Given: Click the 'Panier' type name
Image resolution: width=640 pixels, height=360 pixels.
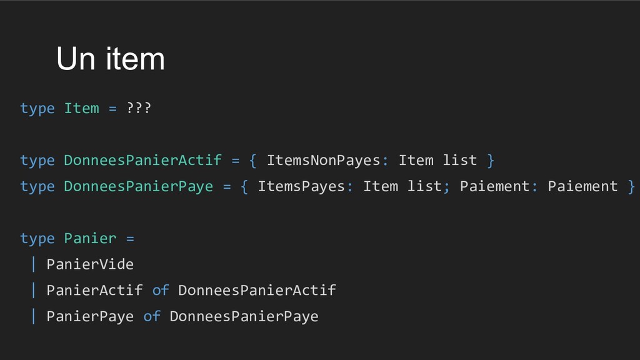Looking at the screenshot, I should (x=90, y=238).
